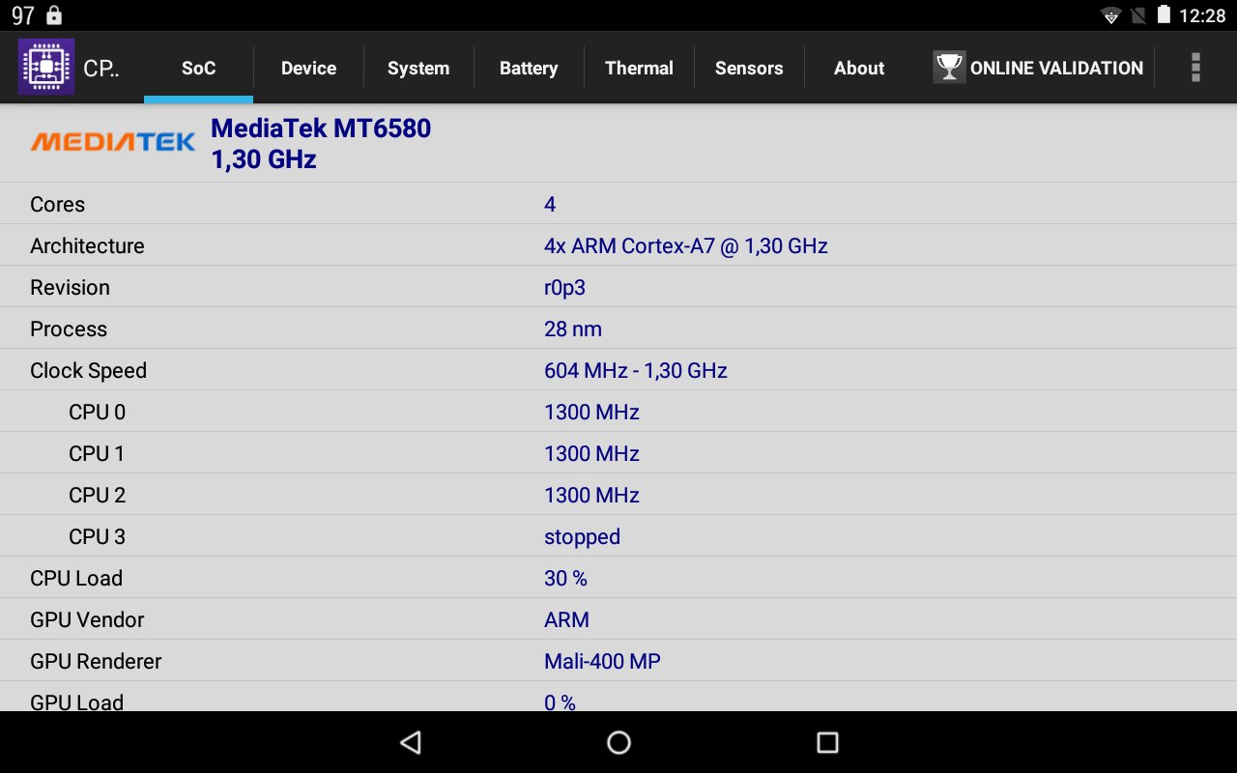This screenshot has width=1237, height=773.
Task: Show the Sensors tab
Action: [x=749, y=69]
